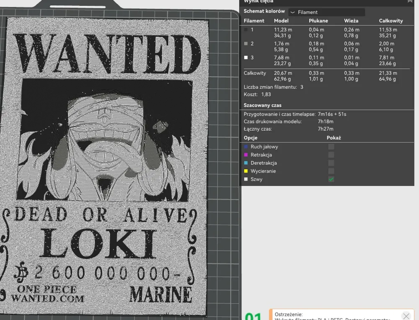The width and height of the screenshot is (419, 320).
Task: Click Czas drukowania modelu 7h18m value
Action: [326, 121]
